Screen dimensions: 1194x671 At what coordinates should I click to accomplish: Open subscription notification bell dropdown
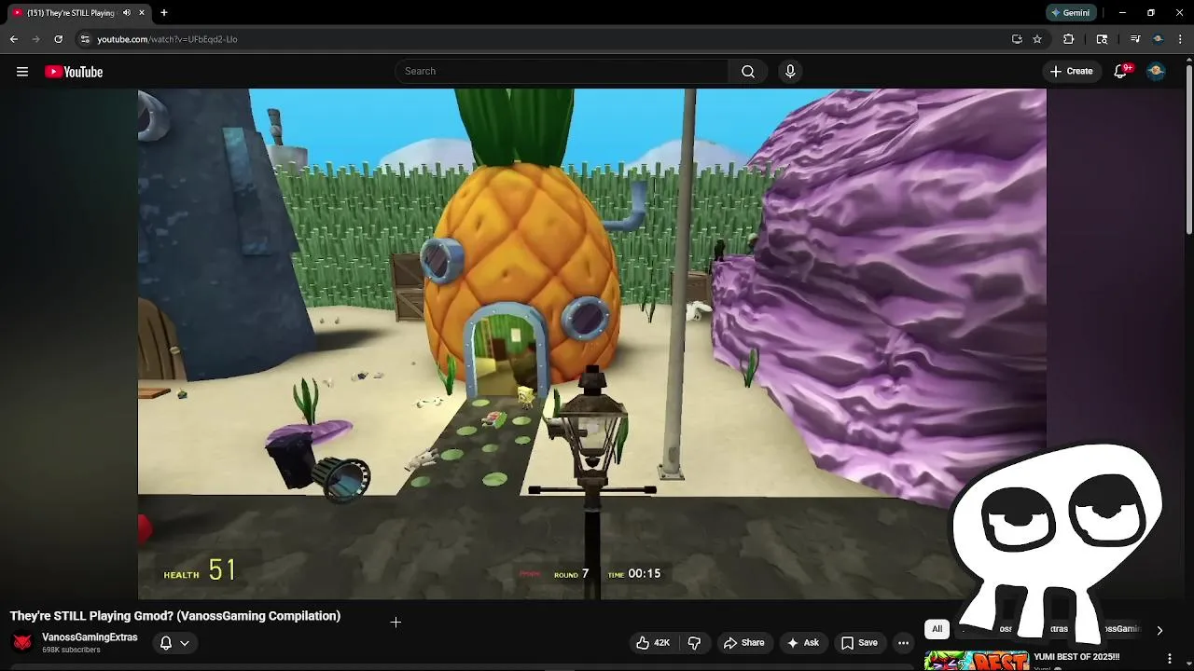(174, 643)
